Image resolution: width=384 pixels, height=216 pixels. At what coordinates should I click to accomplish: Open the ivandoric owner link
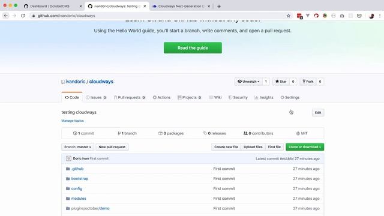point(76,82)
